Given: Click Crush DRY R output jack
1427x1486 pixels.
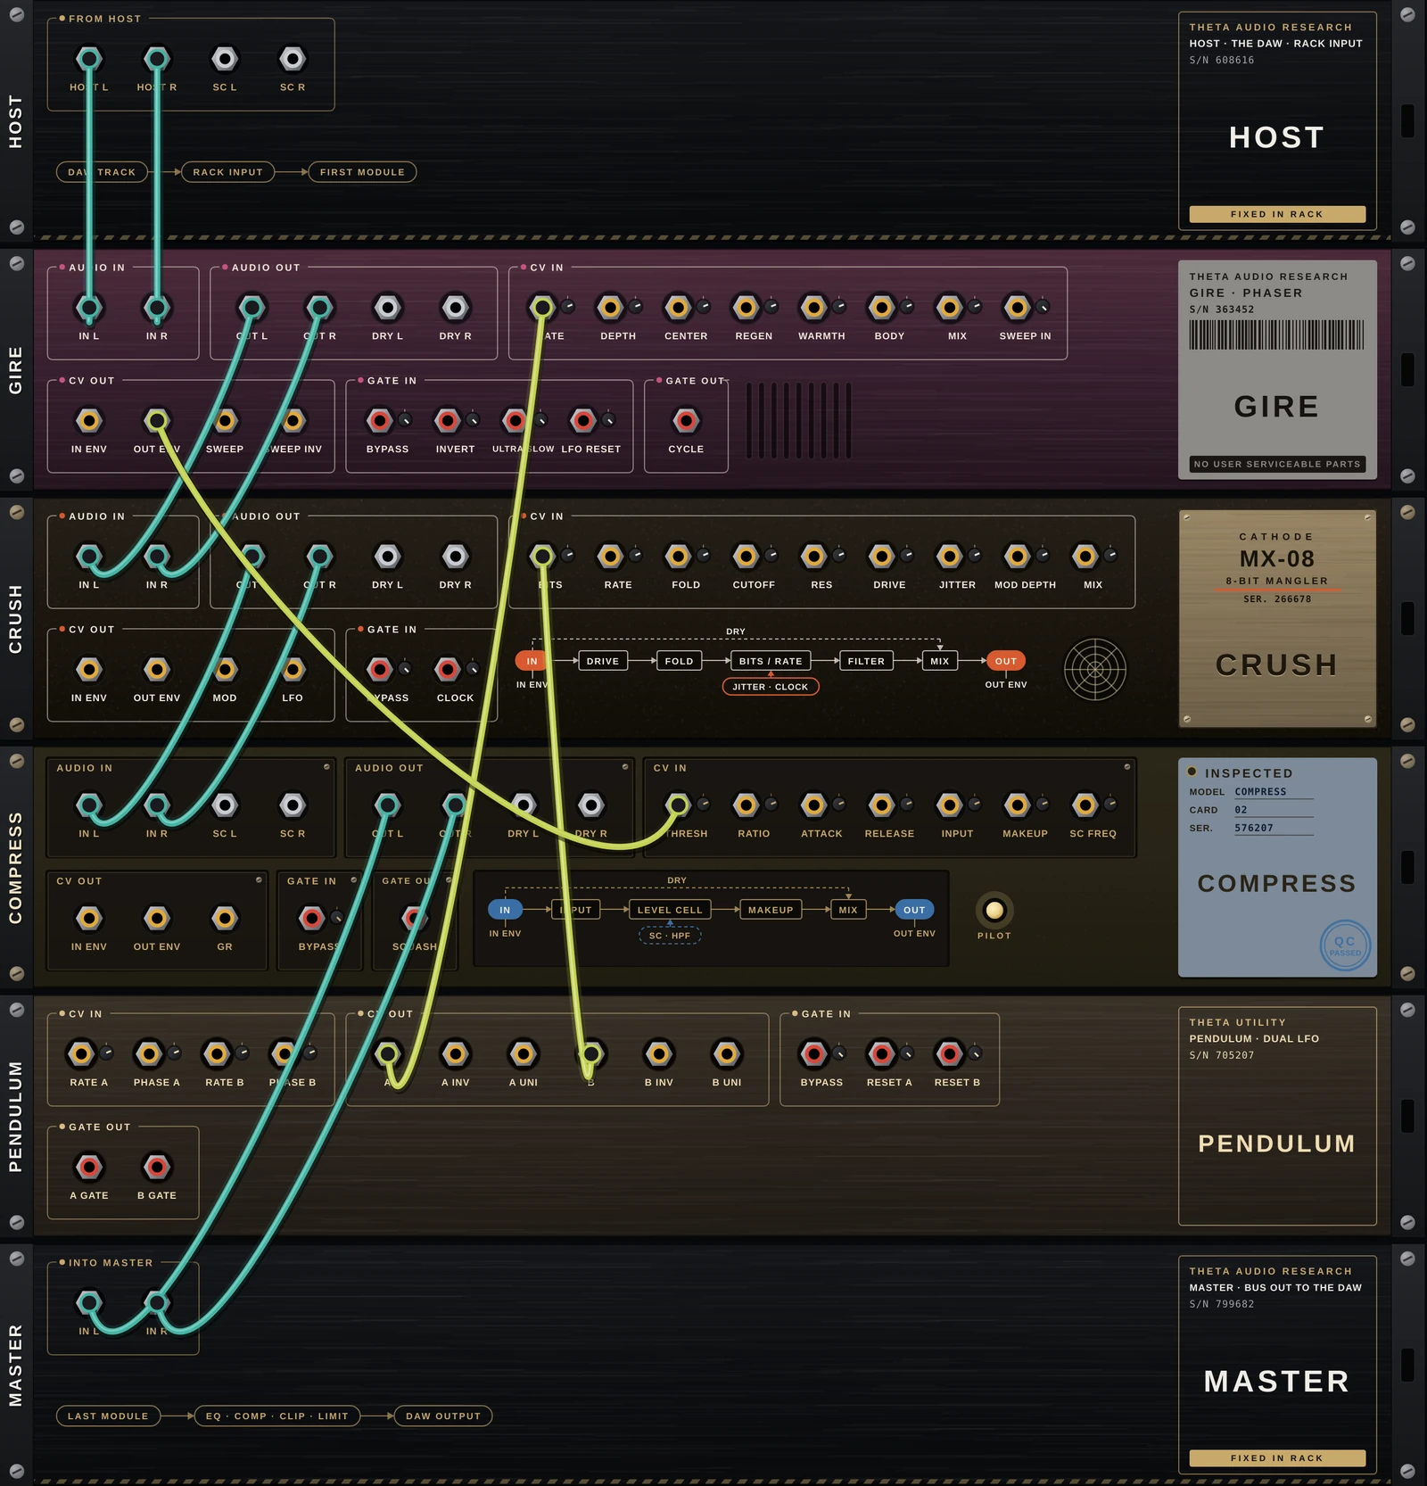Looking at the screenshot, I should [455, 557].
